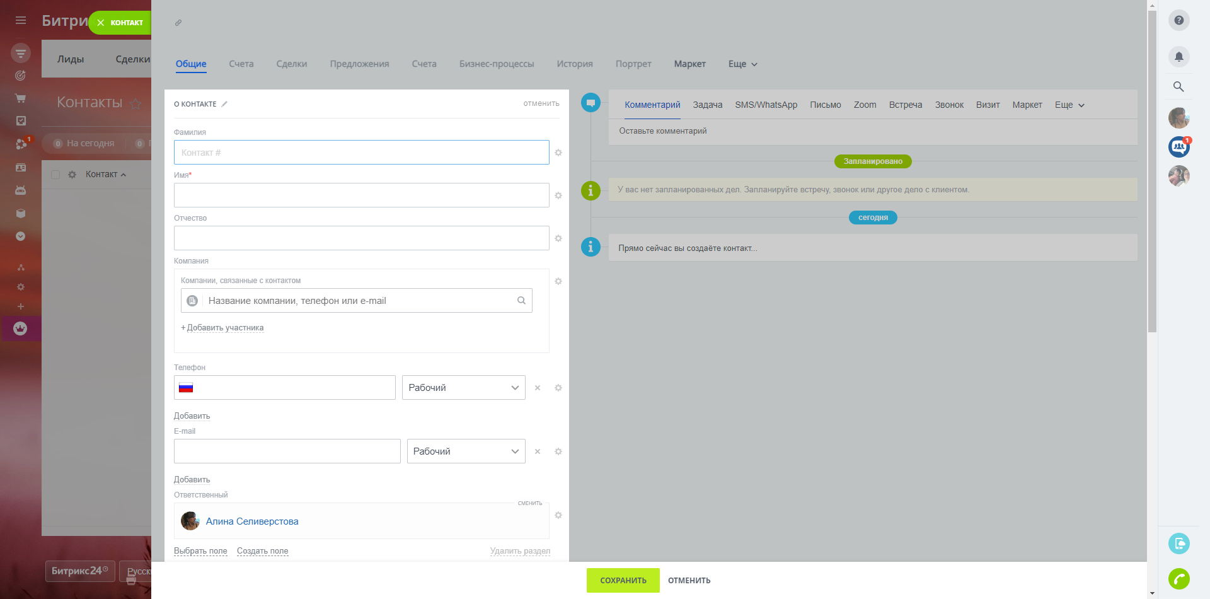1210x599 pixels.
Task: Click Удалить раздел link
Action: (520, 551)
